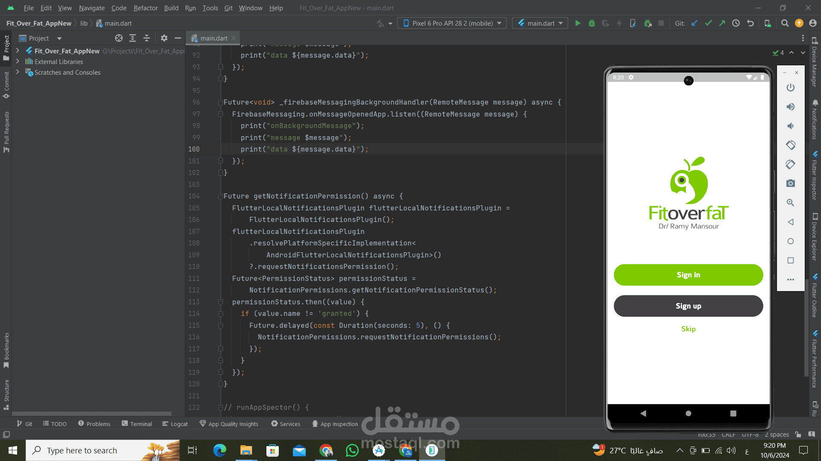Raise emulator volume with volume up icon
The image size is (821, 461).
tap(791, 107)
